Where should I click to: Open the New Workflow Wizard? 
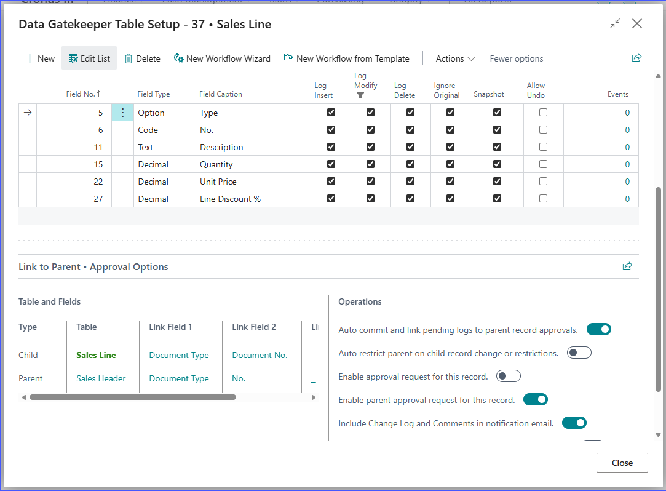pyautogui.click(x=222, y=58)
